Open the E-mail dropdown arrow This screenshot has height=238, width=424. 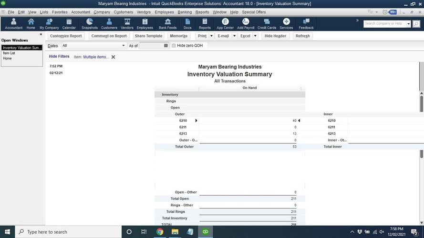[235, 36]
